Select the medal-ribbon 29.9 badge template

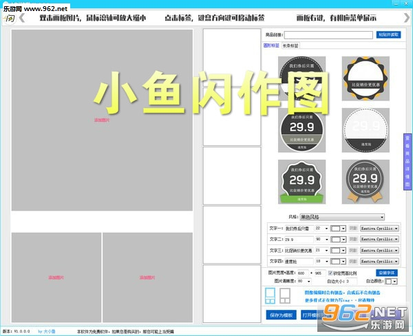tap(366, 182)
